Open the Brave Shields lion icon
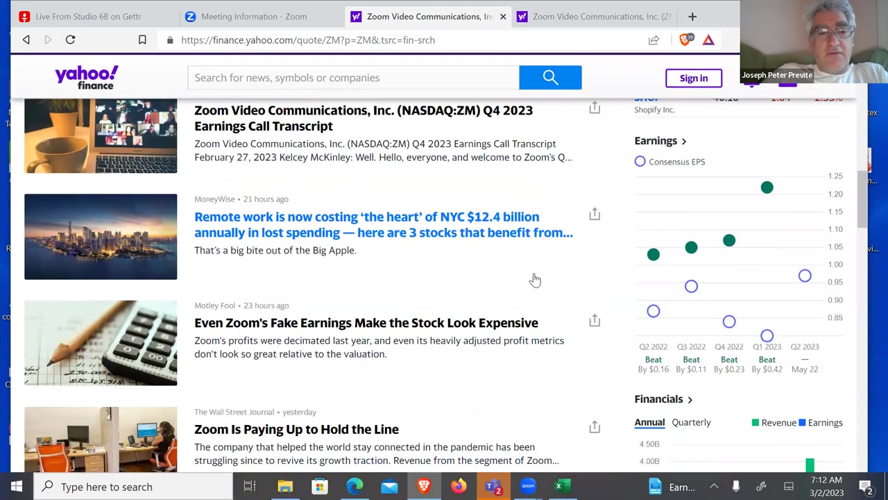This screenshot has width=888, height=500. [x=685, y=40]
